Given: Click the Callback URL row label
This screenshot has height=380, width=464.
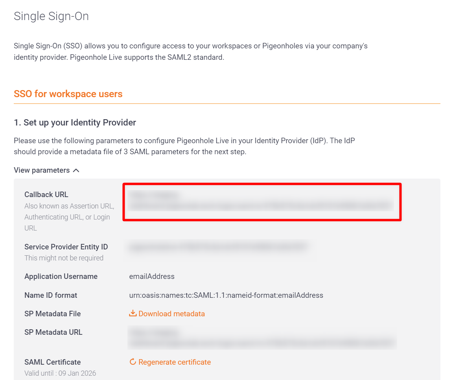Looking at the screenshot, I should click(46, 194).
